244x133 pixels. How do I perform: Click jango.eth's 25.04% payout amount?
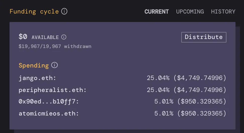coord(186,78)
